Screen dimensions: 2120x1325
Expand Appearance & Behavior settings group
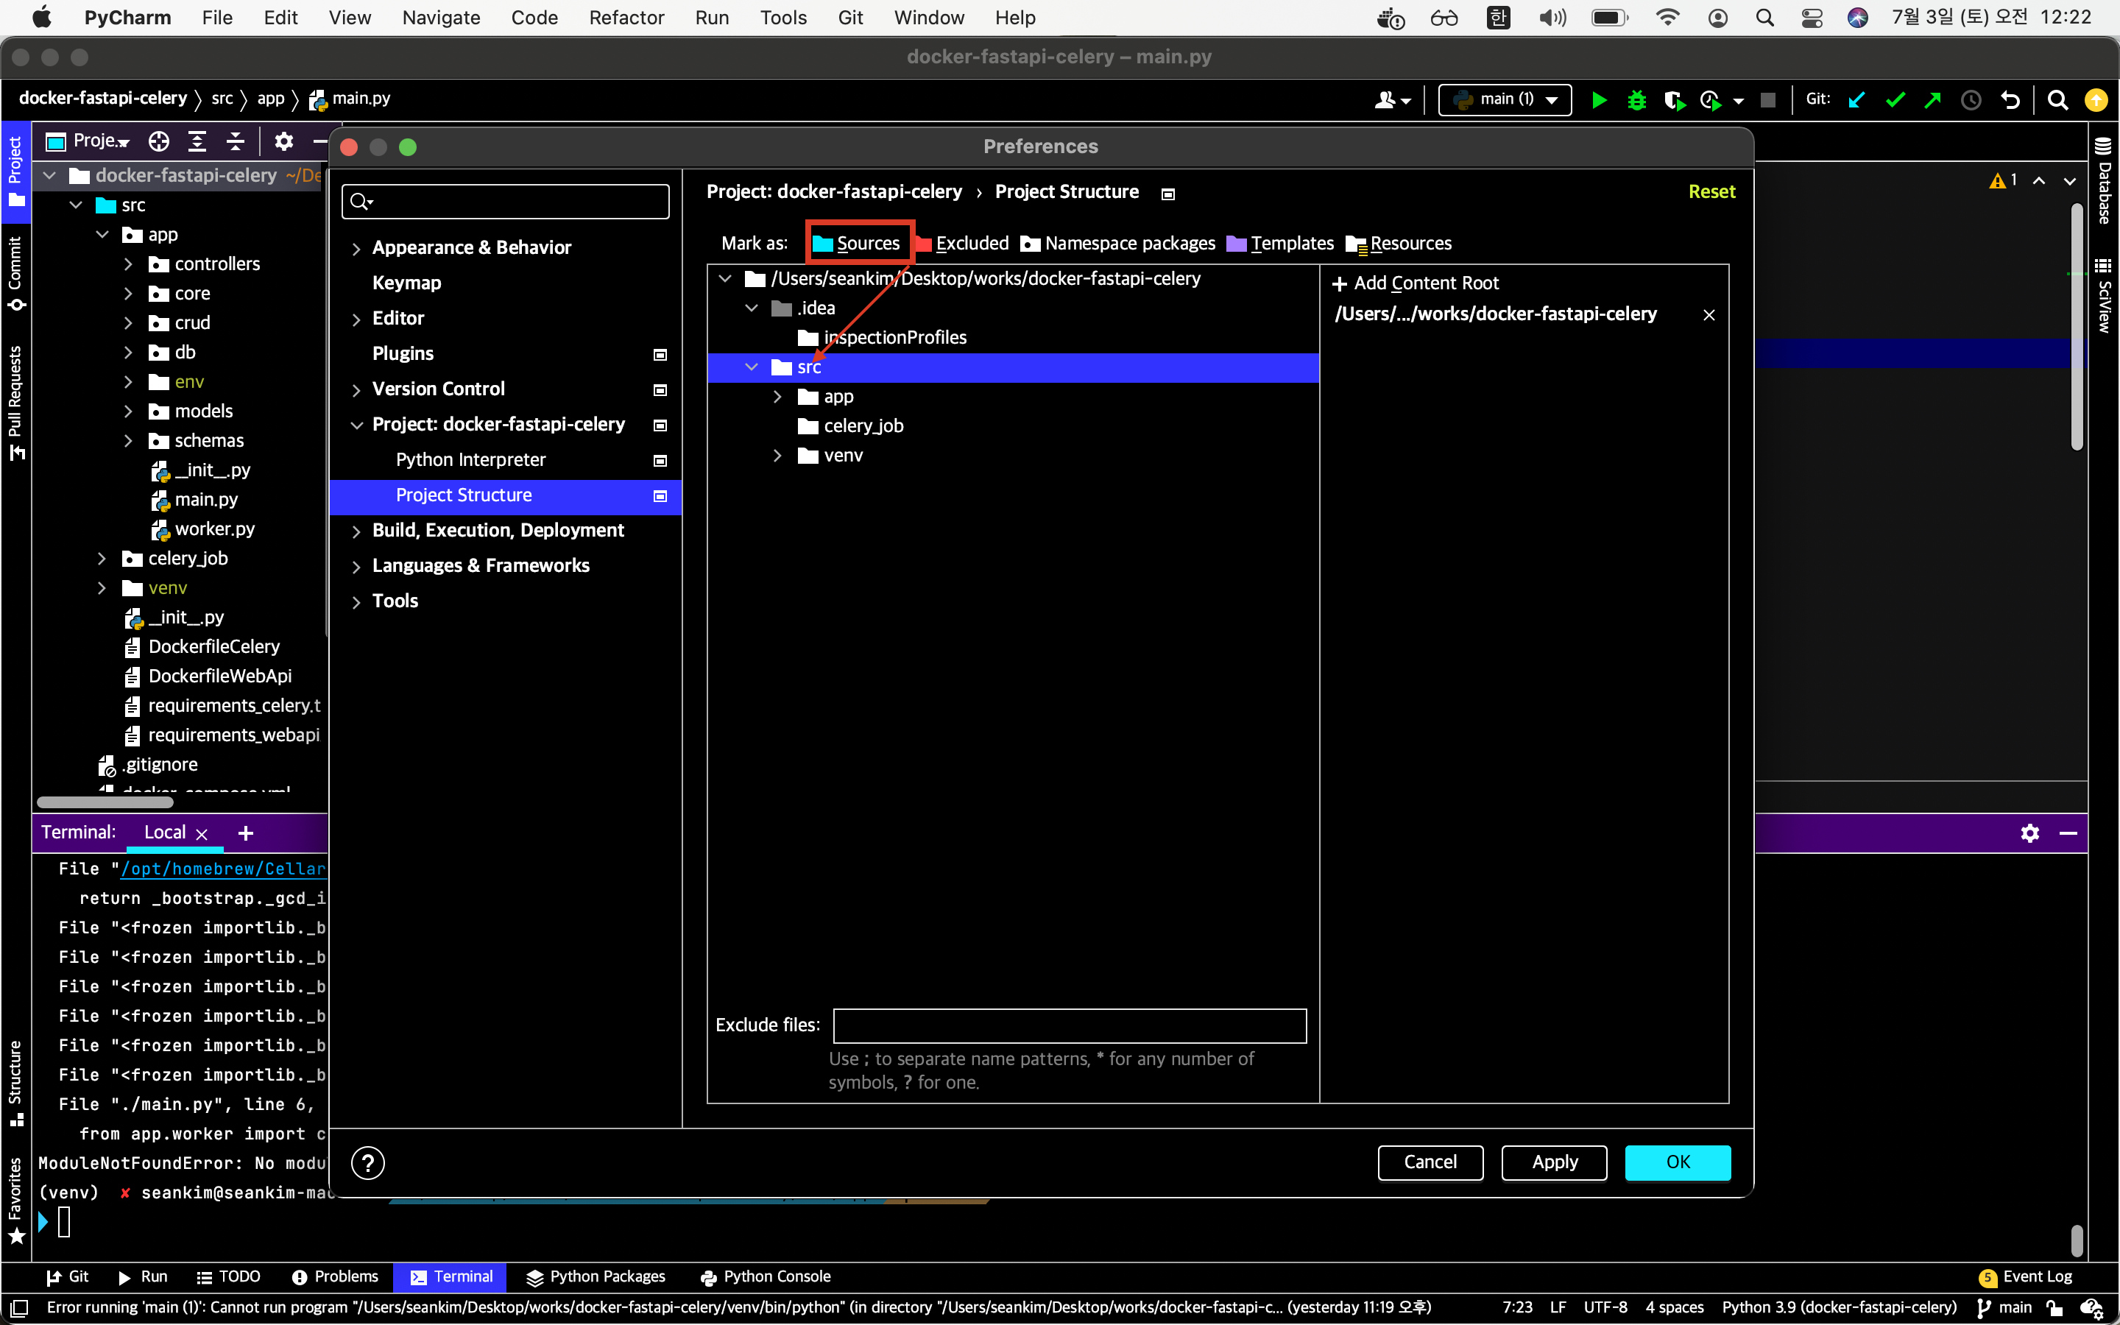[356, 249]
